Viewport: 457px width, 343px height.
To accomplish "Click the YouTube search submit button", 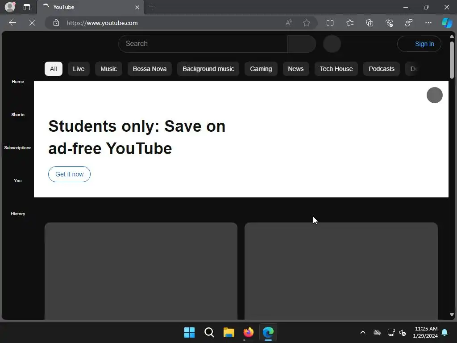I will point(302,44).
